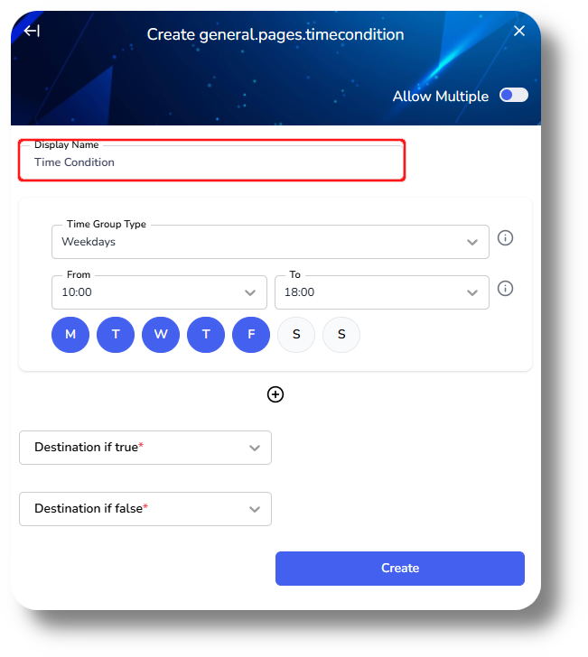Click info icon beside the To field
The image size is (588, 657).
505,288
